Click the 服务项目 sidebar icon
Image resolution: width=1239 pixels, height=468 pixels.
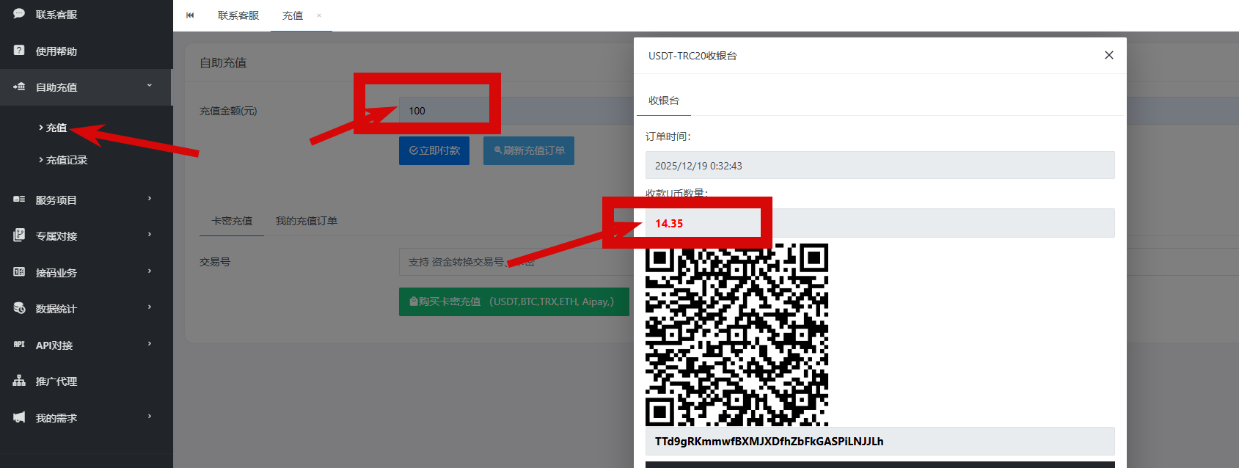(19, 200)
